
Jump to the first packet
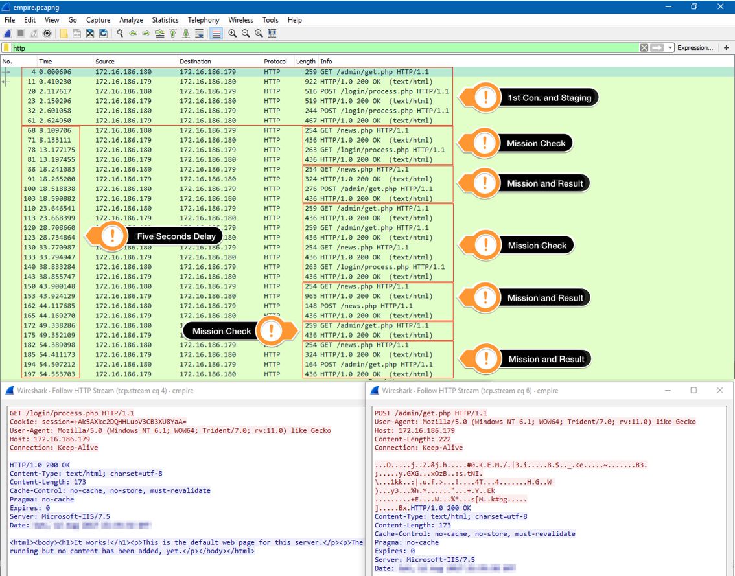tap(173, 34)
